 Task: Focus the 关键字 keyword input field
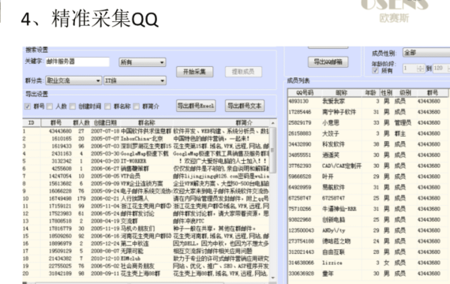(77, 62)
